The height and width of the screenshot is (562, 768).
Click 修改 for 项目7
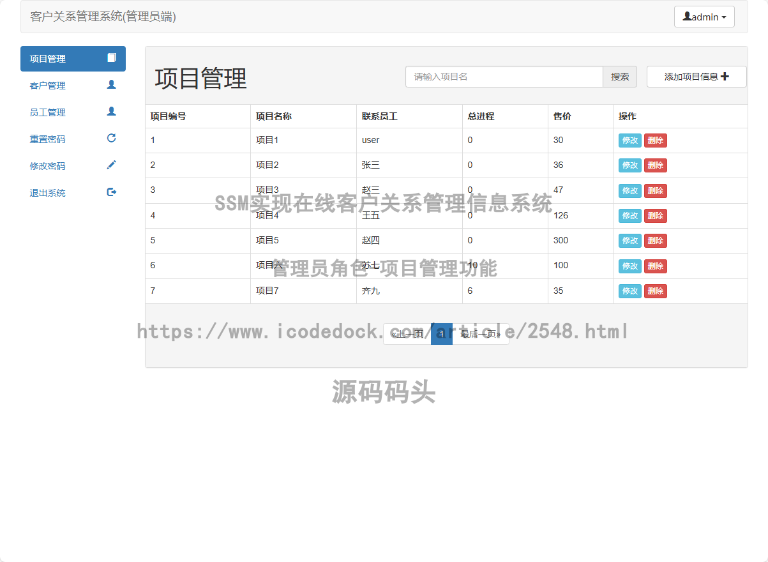pos(629,291)
